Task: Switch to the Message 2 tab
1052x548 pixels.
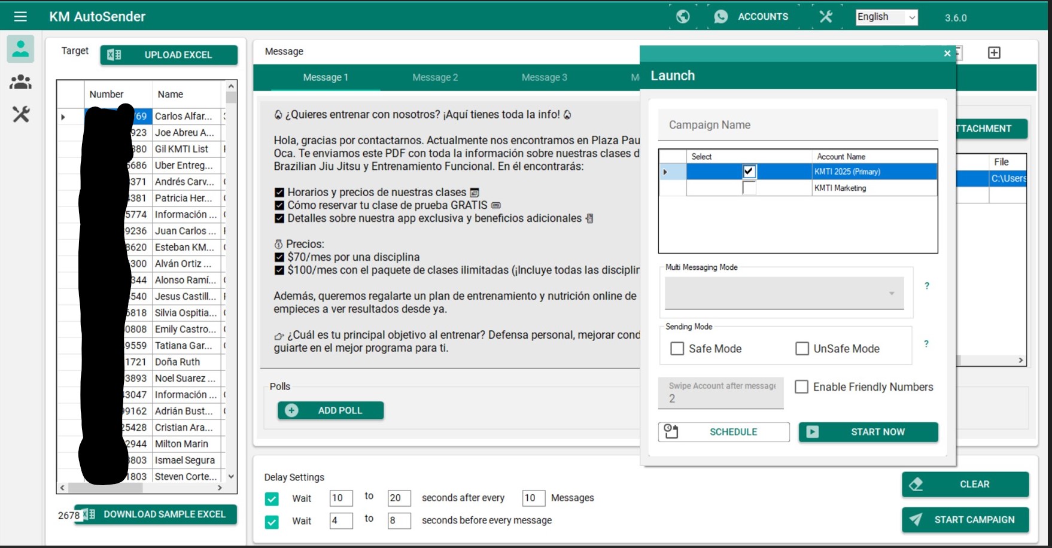Action: pyautogui.click(x=435, y=77)
